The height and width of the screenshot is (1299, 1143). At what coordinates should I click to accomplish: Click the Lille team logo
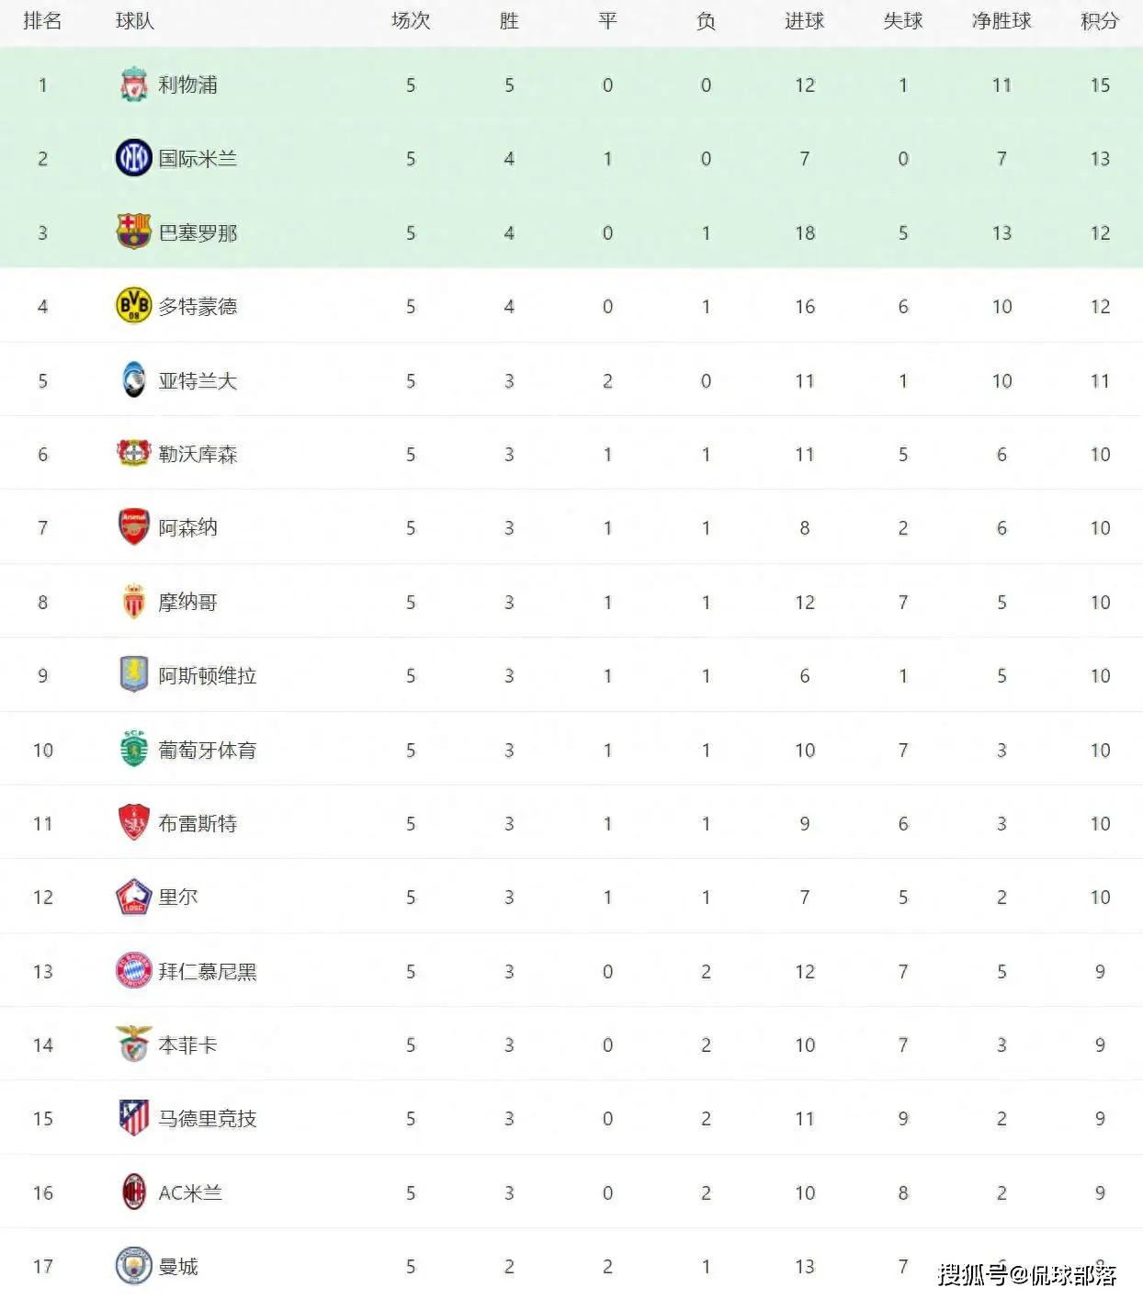click(x=133, y=897)
